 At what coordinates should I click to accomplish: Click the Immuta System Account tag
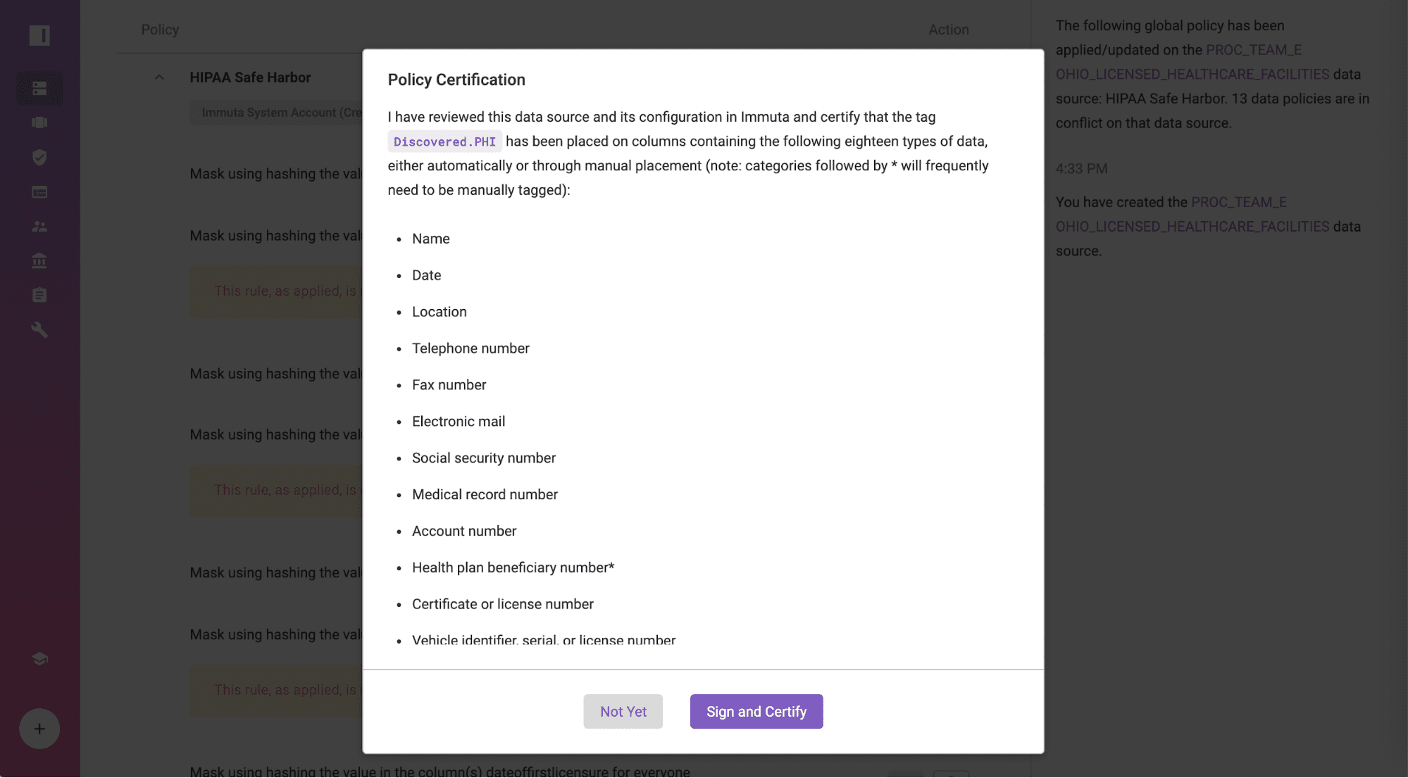pyautogui.click(x=277, y=113)
